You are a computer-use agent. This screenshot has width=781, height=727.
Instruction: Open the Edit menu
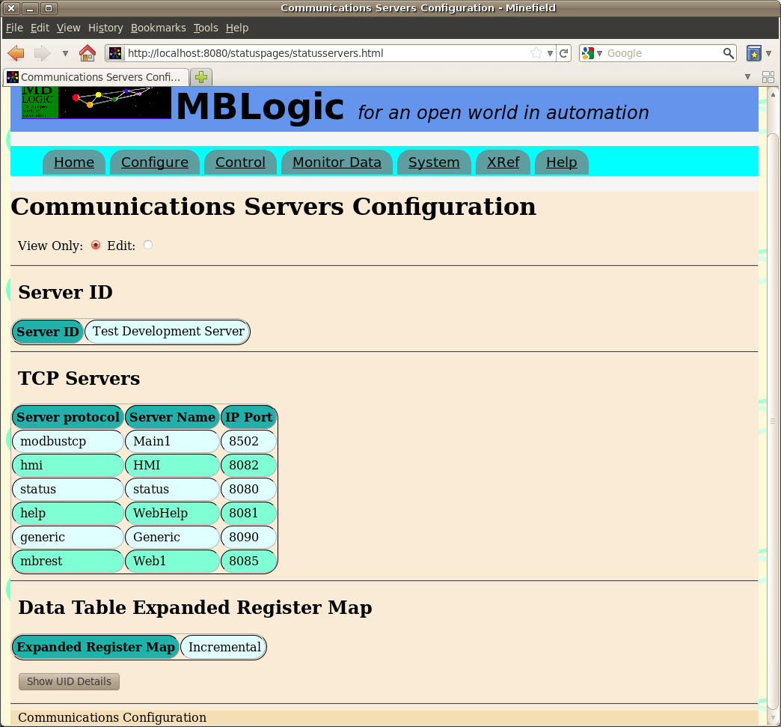[x=40, y=28]
